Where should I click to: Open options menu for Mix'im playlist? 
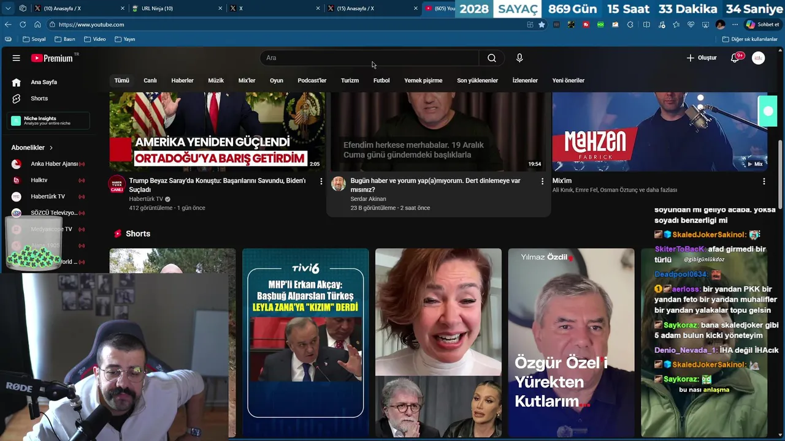pyautogui.click(x=764, y=181)
